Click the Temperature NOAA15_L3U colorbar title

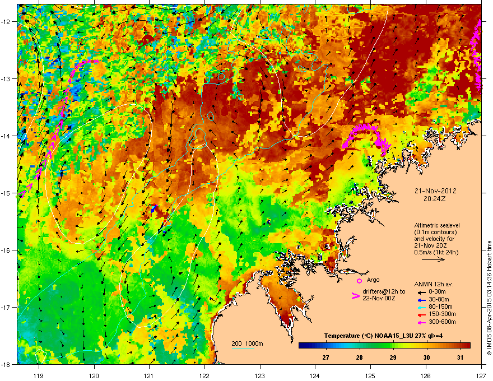[383, 336]
